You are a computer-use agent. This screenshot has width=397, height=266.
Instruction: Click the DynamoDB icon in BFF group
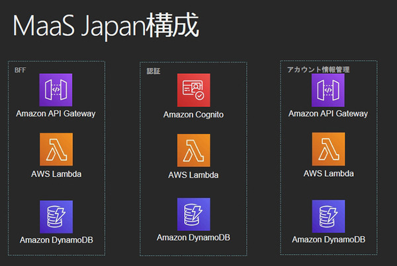point(56,216)
